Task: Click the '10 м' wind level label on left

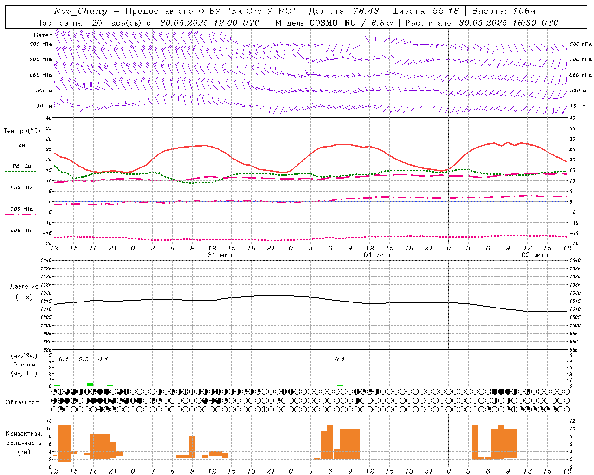Action: [x=45, y=106]
